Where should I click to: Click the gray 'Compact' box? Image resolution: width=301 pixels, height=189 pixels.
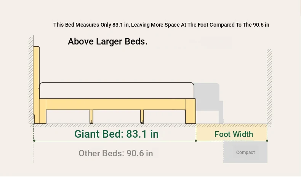coord(245,152)
